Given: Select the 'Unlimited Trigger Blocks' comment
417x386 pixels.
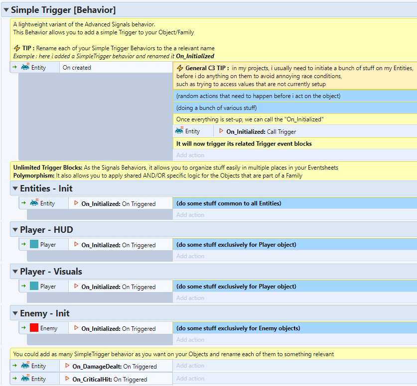Looking at the screenshot, I should pyautogui.click(x=214, y=172).
